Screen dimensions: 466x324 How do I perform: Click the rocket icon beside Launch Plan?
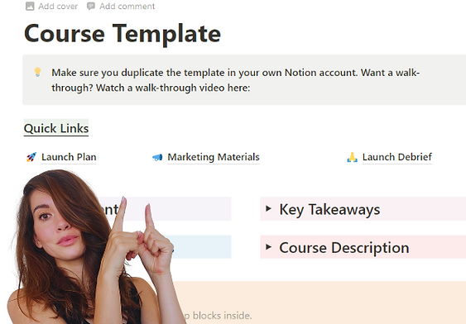31,157
